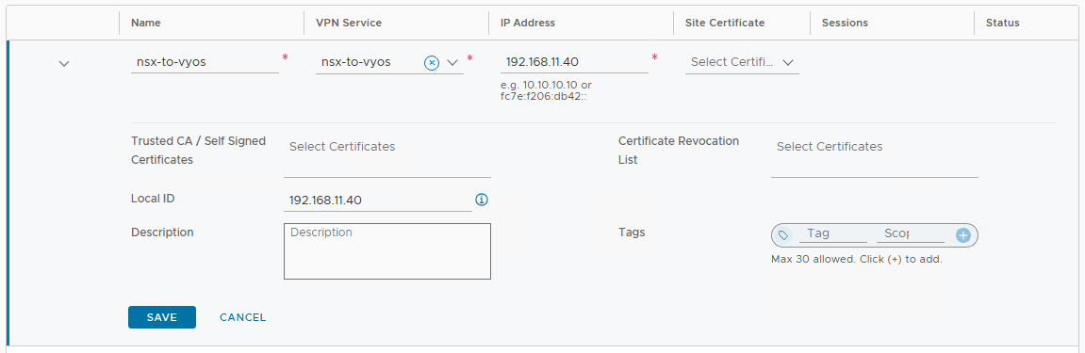Click the plus icon to add tag
Screen dimensions: 1085x353
coord(963,235)
